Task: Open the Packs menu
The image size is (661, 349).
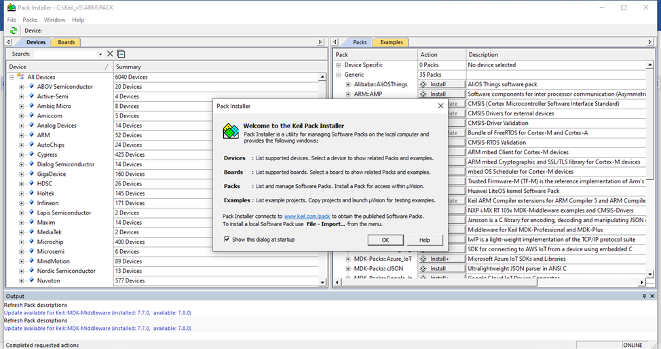Action: click(x=30, y=20)
